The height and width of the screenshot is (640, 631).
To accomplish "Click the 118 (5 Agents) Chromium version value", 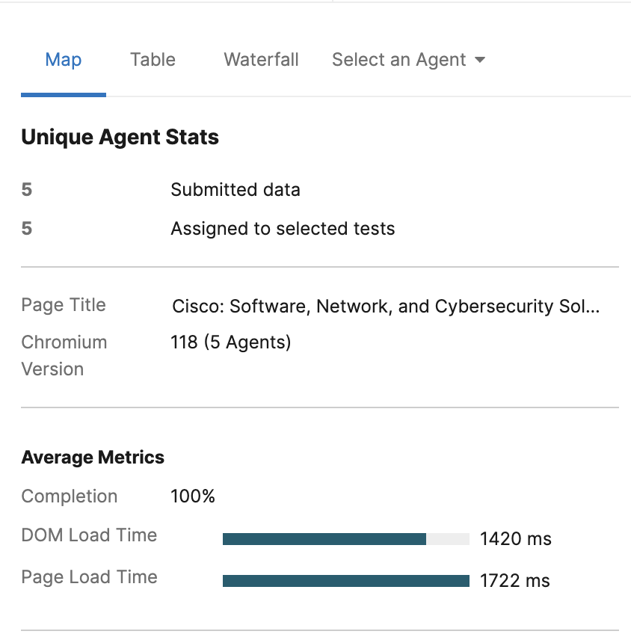I will pos(230,342).
